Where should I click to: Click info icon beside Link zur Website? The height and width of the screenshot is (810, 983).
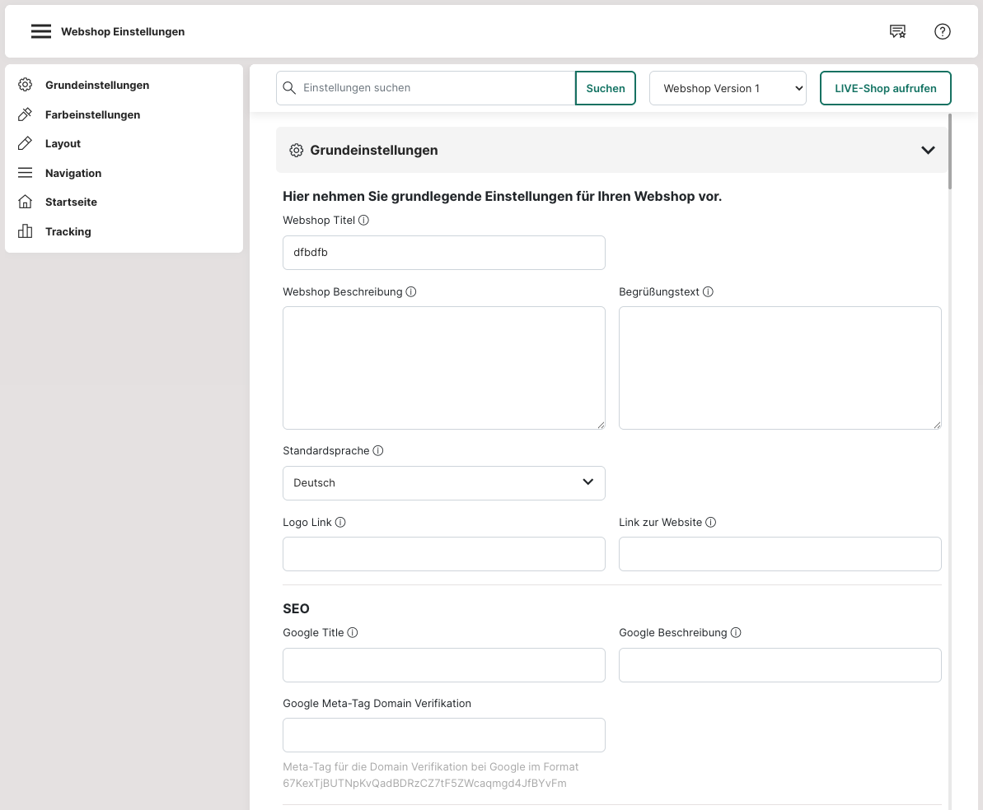tap(710, 523)
